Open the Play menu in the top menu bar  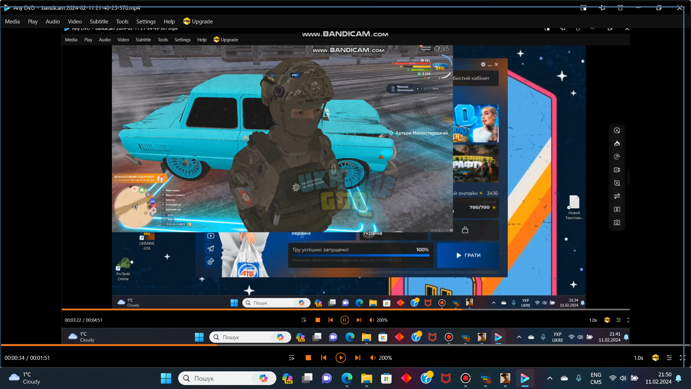pyautogui.click(x=33, y=22)
